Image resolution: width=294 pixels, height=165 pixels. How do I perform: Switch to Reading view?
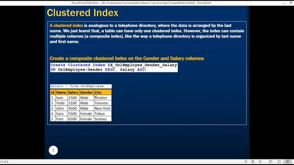coord(288,162)
